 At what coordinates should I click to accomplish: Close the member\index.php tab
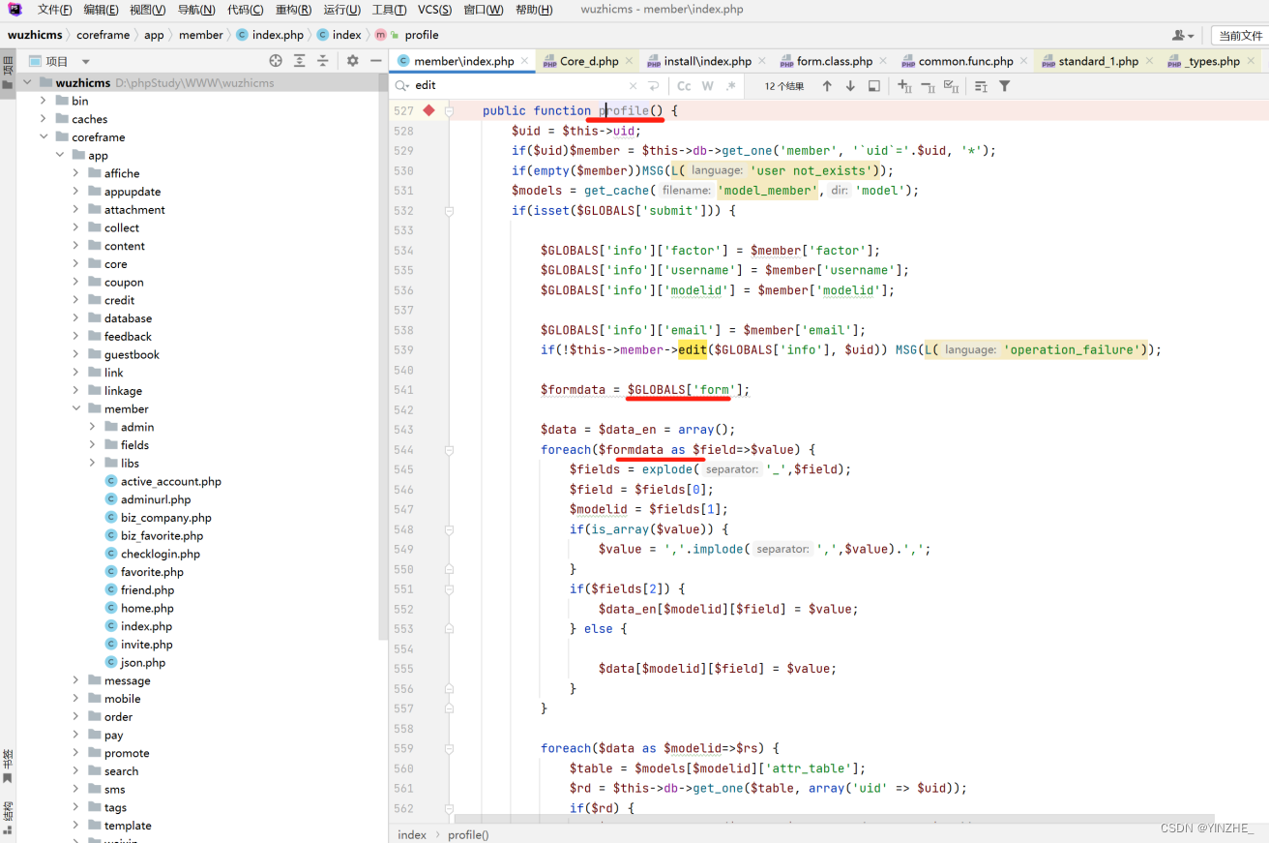click(x=524, y=61)
